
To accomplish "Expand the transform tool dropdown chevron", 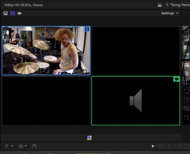I will pyautogui.click(x=12, y=146).
